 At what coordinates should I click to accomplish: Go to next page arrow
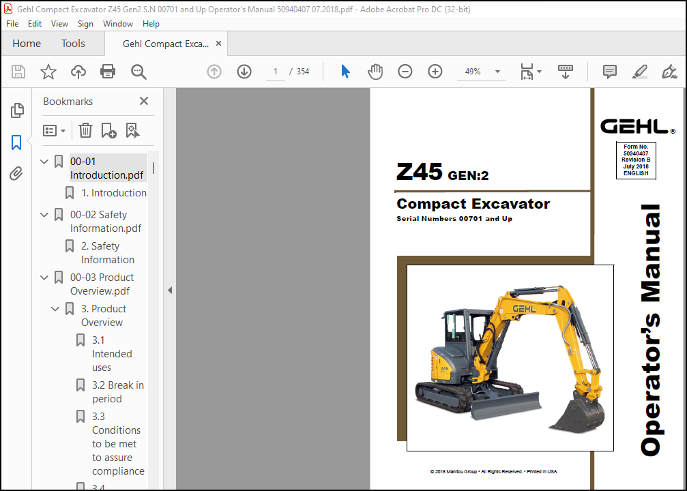point(244,72)
